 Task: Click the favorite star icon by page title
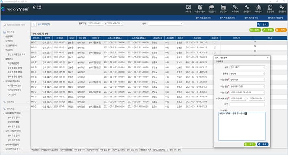(x=34, y=24)
